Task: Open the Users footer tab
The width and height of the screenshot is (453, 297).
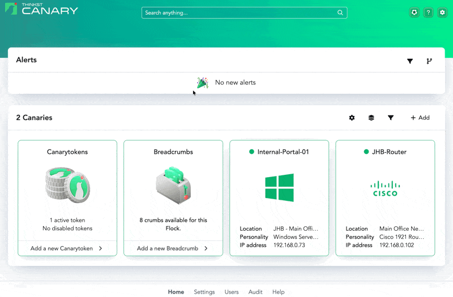Action: (x=232, y=292)
